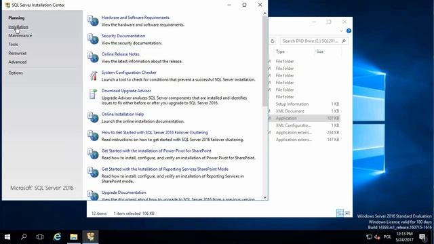Open the Upgrade Documentation link
The width and height of the screenshot is (434, 244).
(123, 192)
